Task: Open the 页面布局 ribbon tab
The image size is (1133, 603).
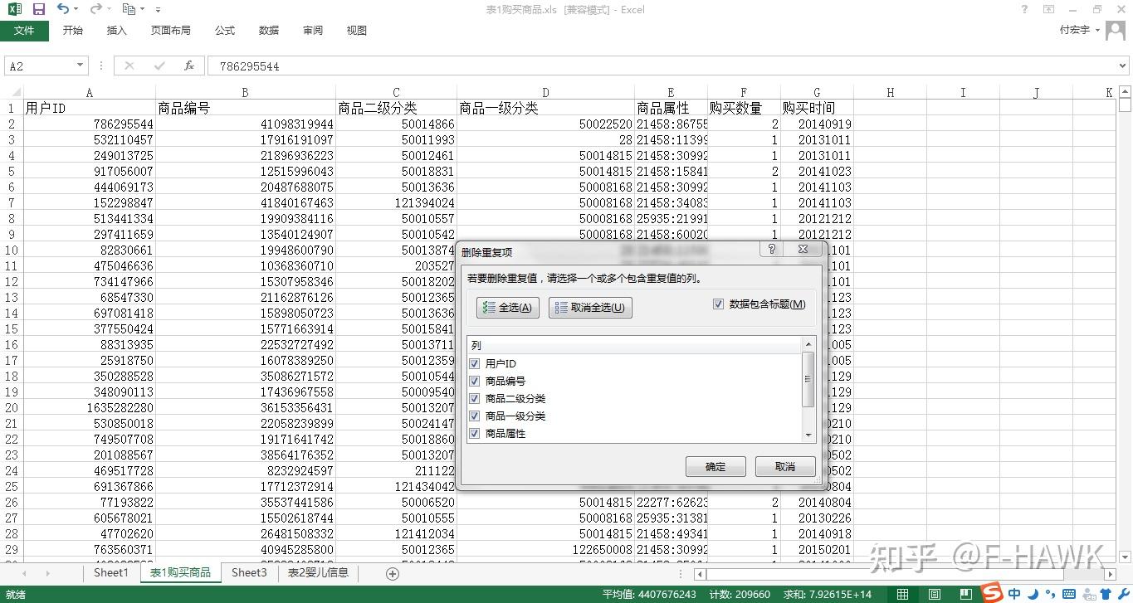Action: [171, 31]
